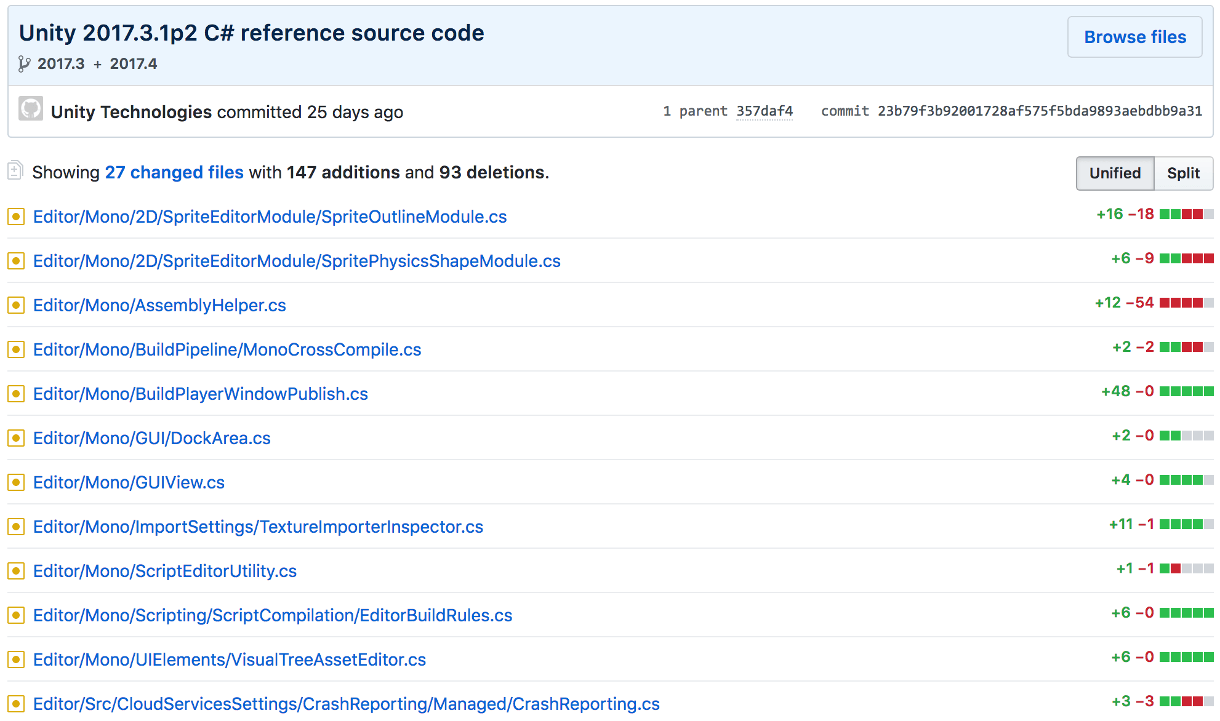Click the full commit hash 23b79f3b...
Screen dimensions: 1220x721
(x=1040, y=111)
